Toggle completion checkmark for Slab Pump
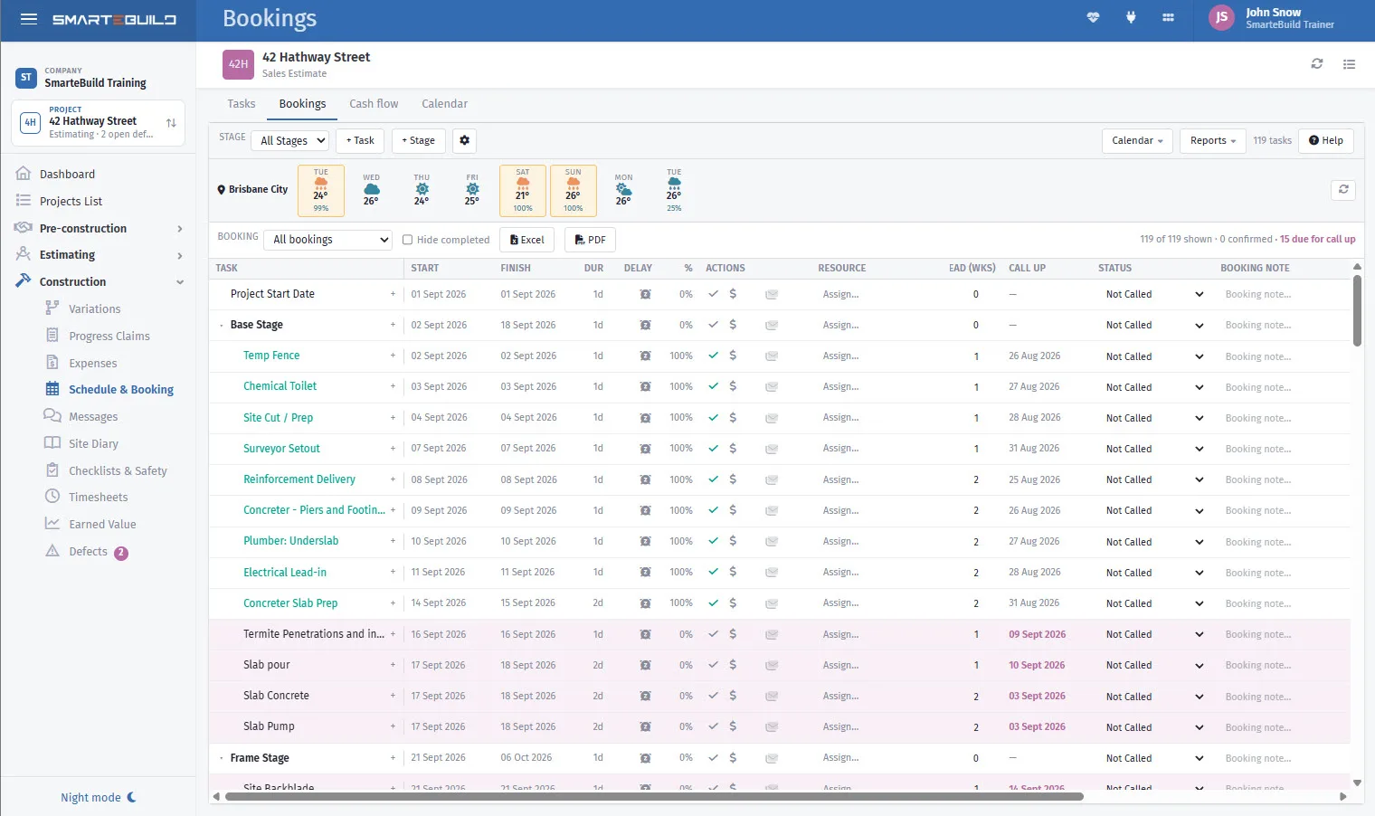1375x816 pixels. (x=713, y=726)
